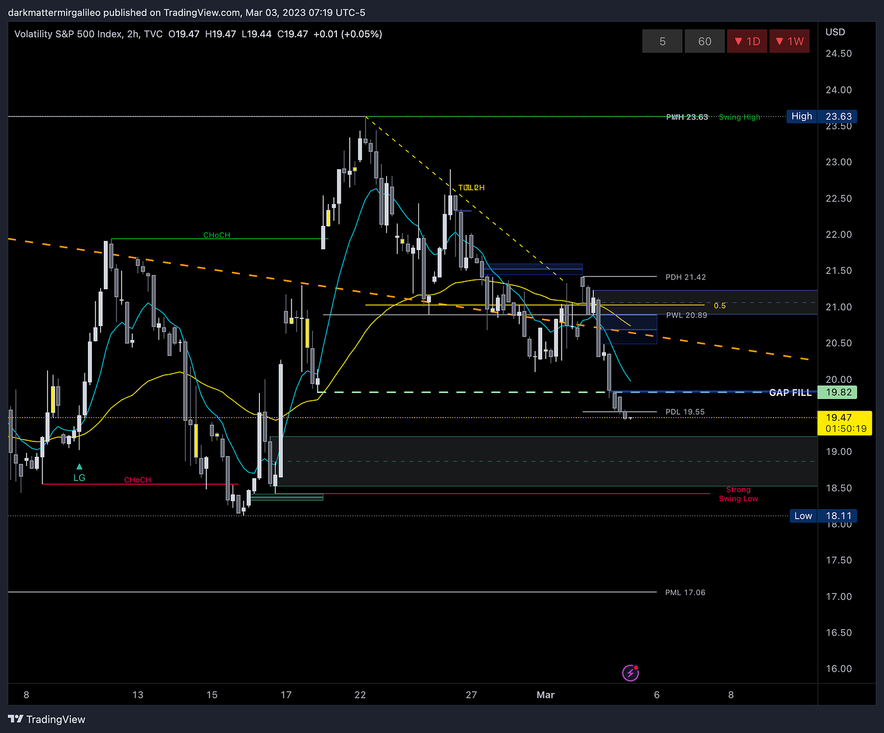Click the green Swing High label

(739, 117)
